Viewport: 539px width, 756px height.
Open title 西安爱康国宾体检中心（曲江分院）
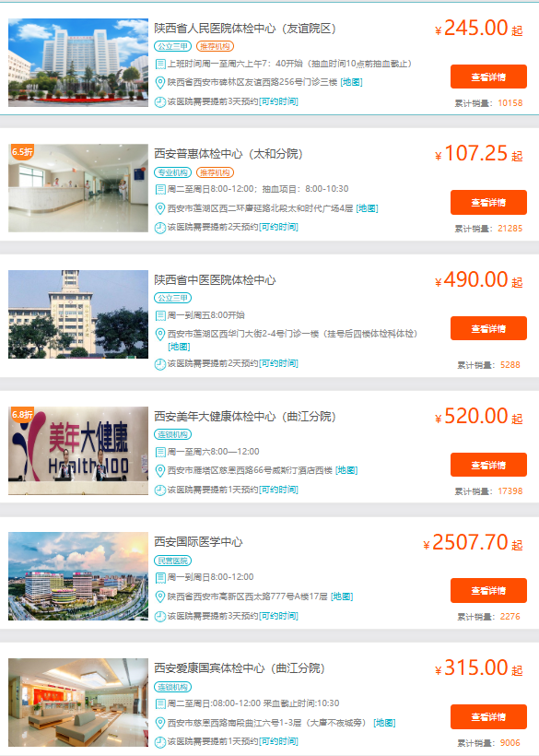point(240,668)
